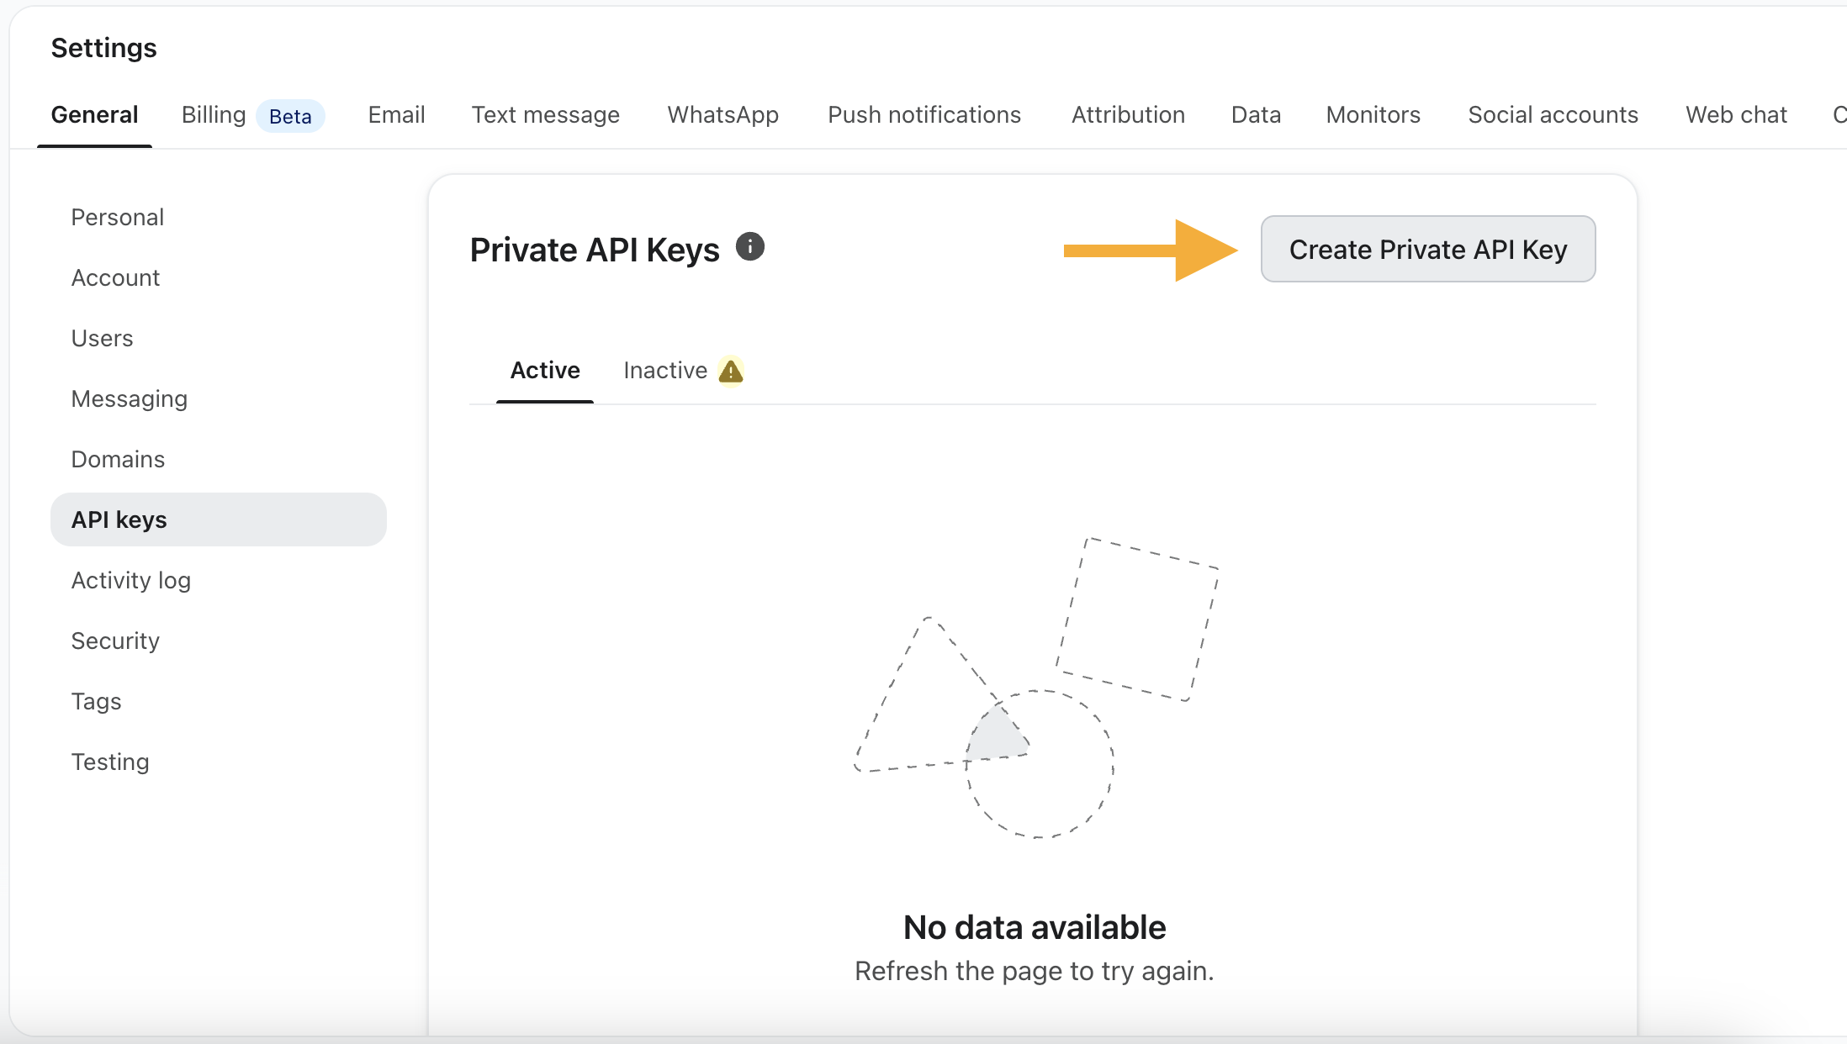Screen dimensions: 1847x1044
Task: Click the Private API Keys info icon
Action: (749, 246)
